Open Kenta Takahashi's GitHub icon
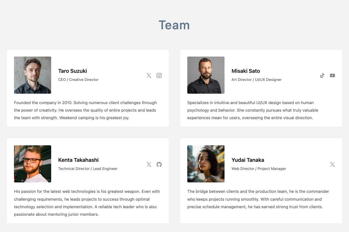This screenshot has height=232, width=349. click(159, 164)
